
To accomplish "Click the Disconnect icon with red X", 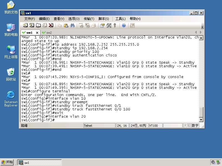I will (51, 25).
